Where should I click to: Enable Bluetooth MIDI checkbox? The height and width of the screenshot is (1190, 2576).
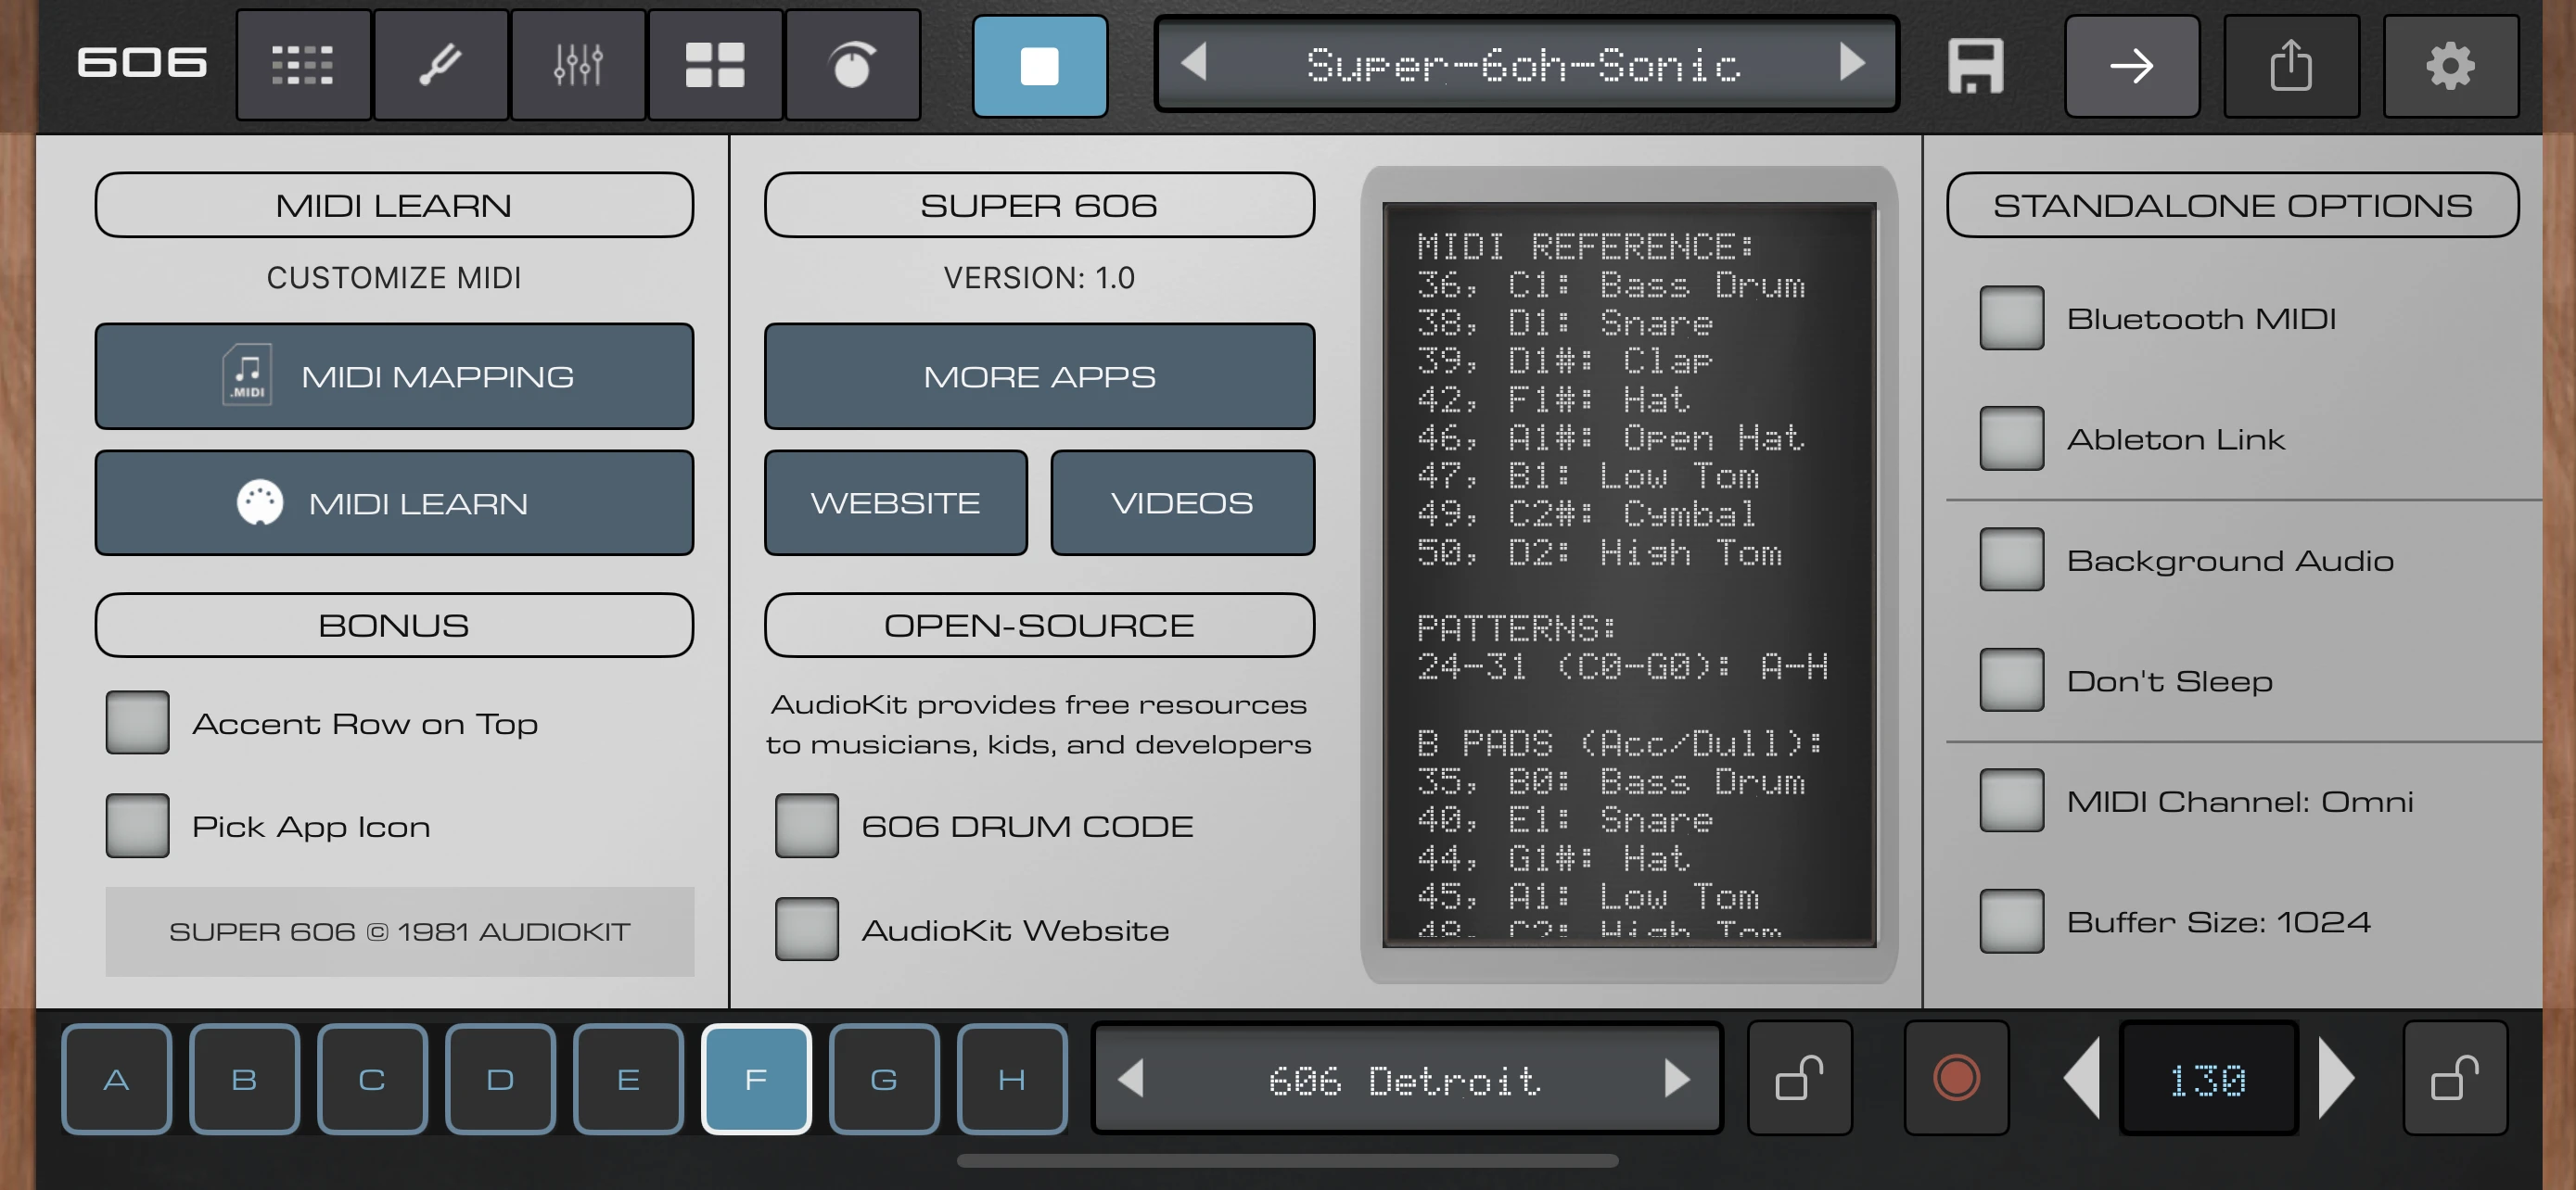[x=2011, y=318]
